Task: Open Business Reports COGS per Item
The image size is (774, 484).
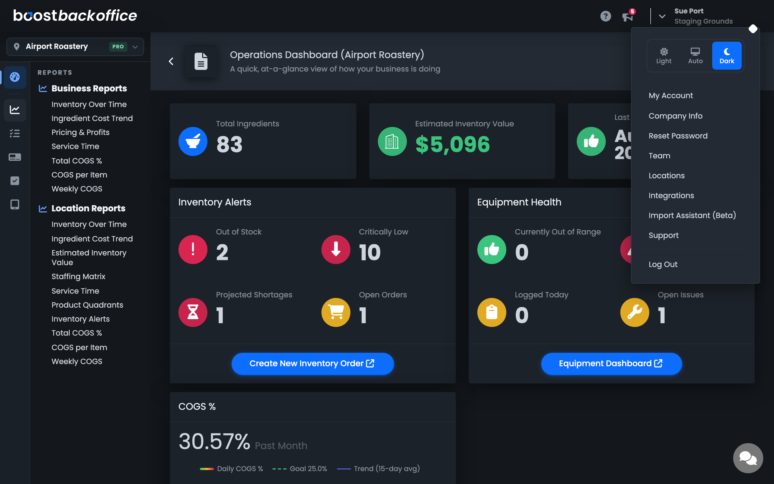Action: 79,175
